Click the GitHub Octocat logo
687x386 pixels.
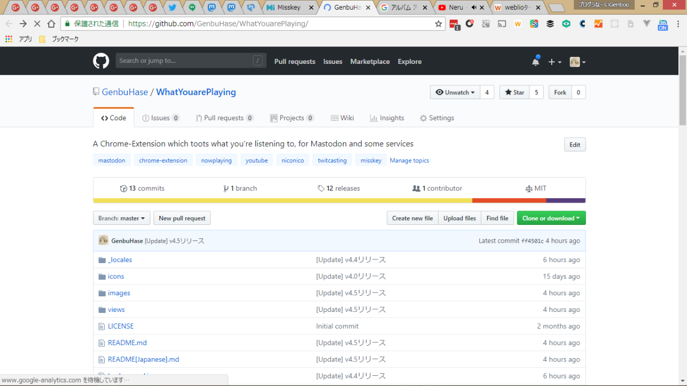coord(101,61)
